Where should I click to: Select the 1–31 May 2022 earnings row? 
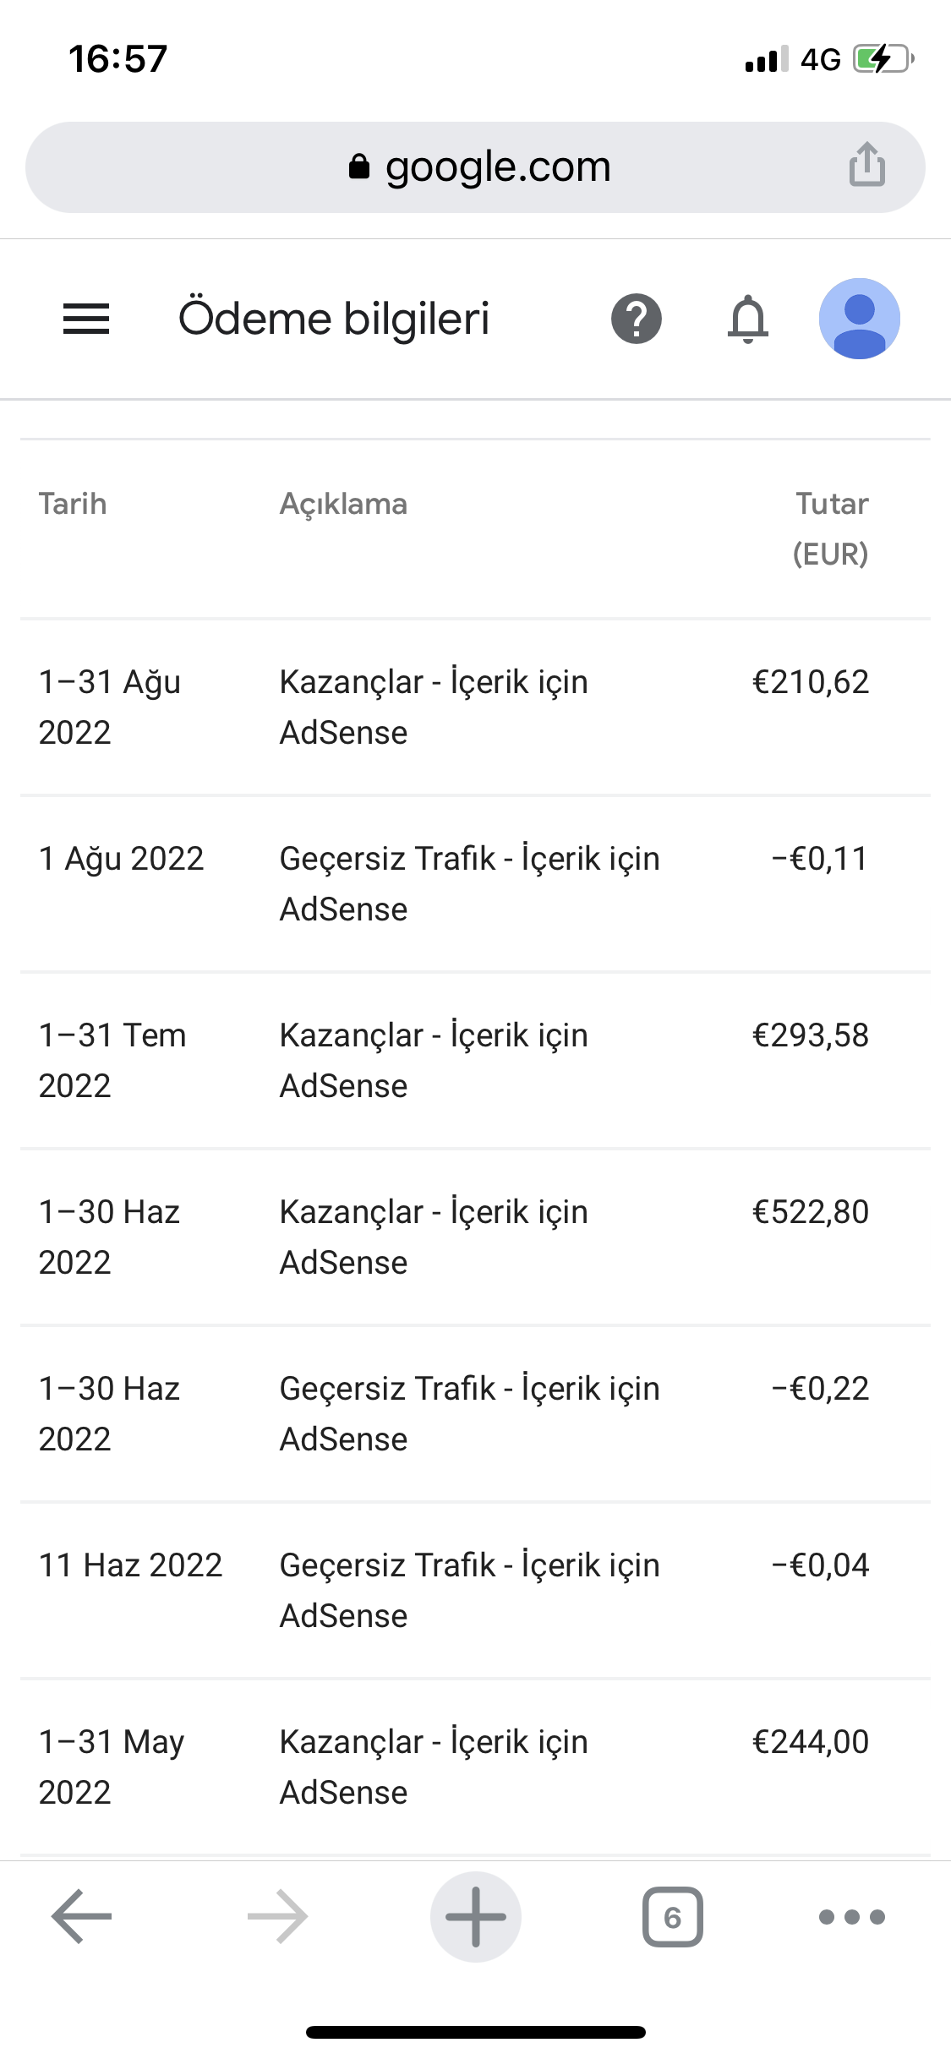tap(475, 1767)
